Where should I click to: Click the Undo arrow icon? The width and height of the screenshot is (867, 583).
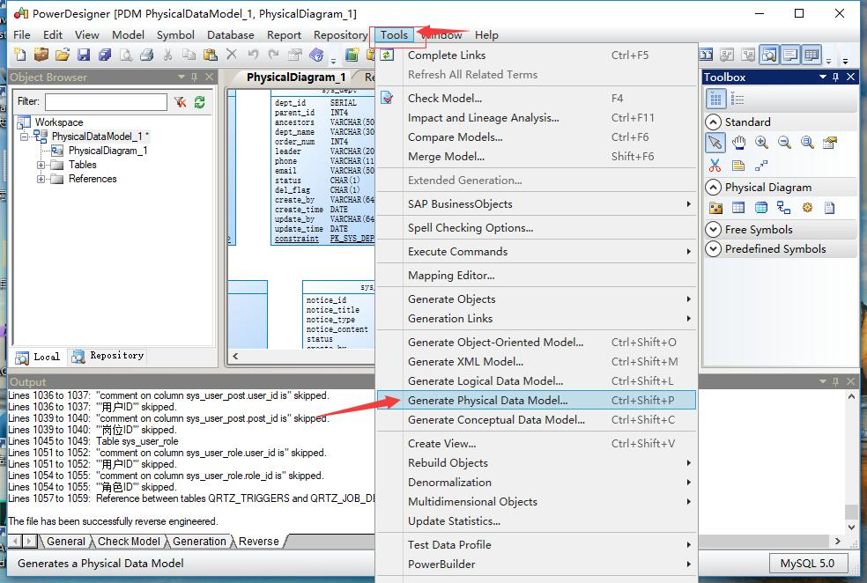(x=253, y=54)
